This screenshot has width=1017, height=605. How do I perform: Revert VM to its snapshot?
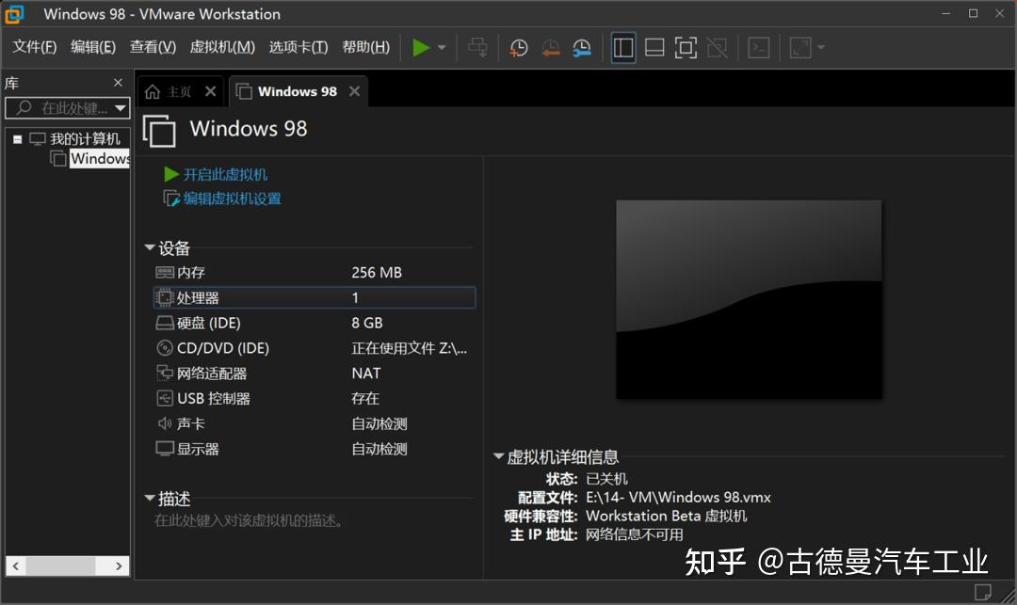pyautogui.click(x=551, y=47)
